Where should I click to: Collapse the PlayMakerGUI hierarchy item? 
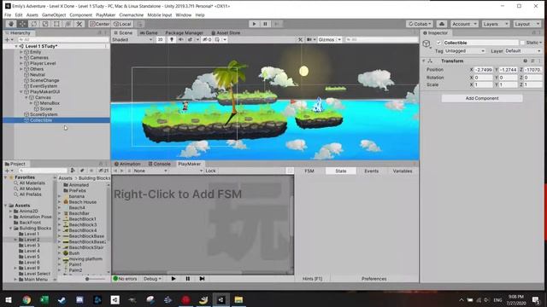click(x=21, y=92)
